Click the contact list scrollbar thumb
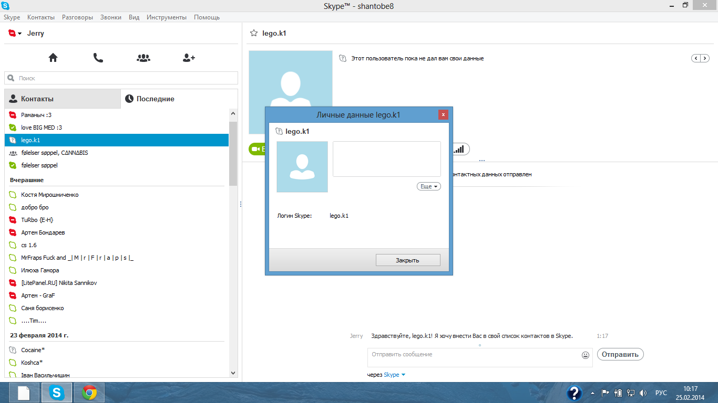 233,153
